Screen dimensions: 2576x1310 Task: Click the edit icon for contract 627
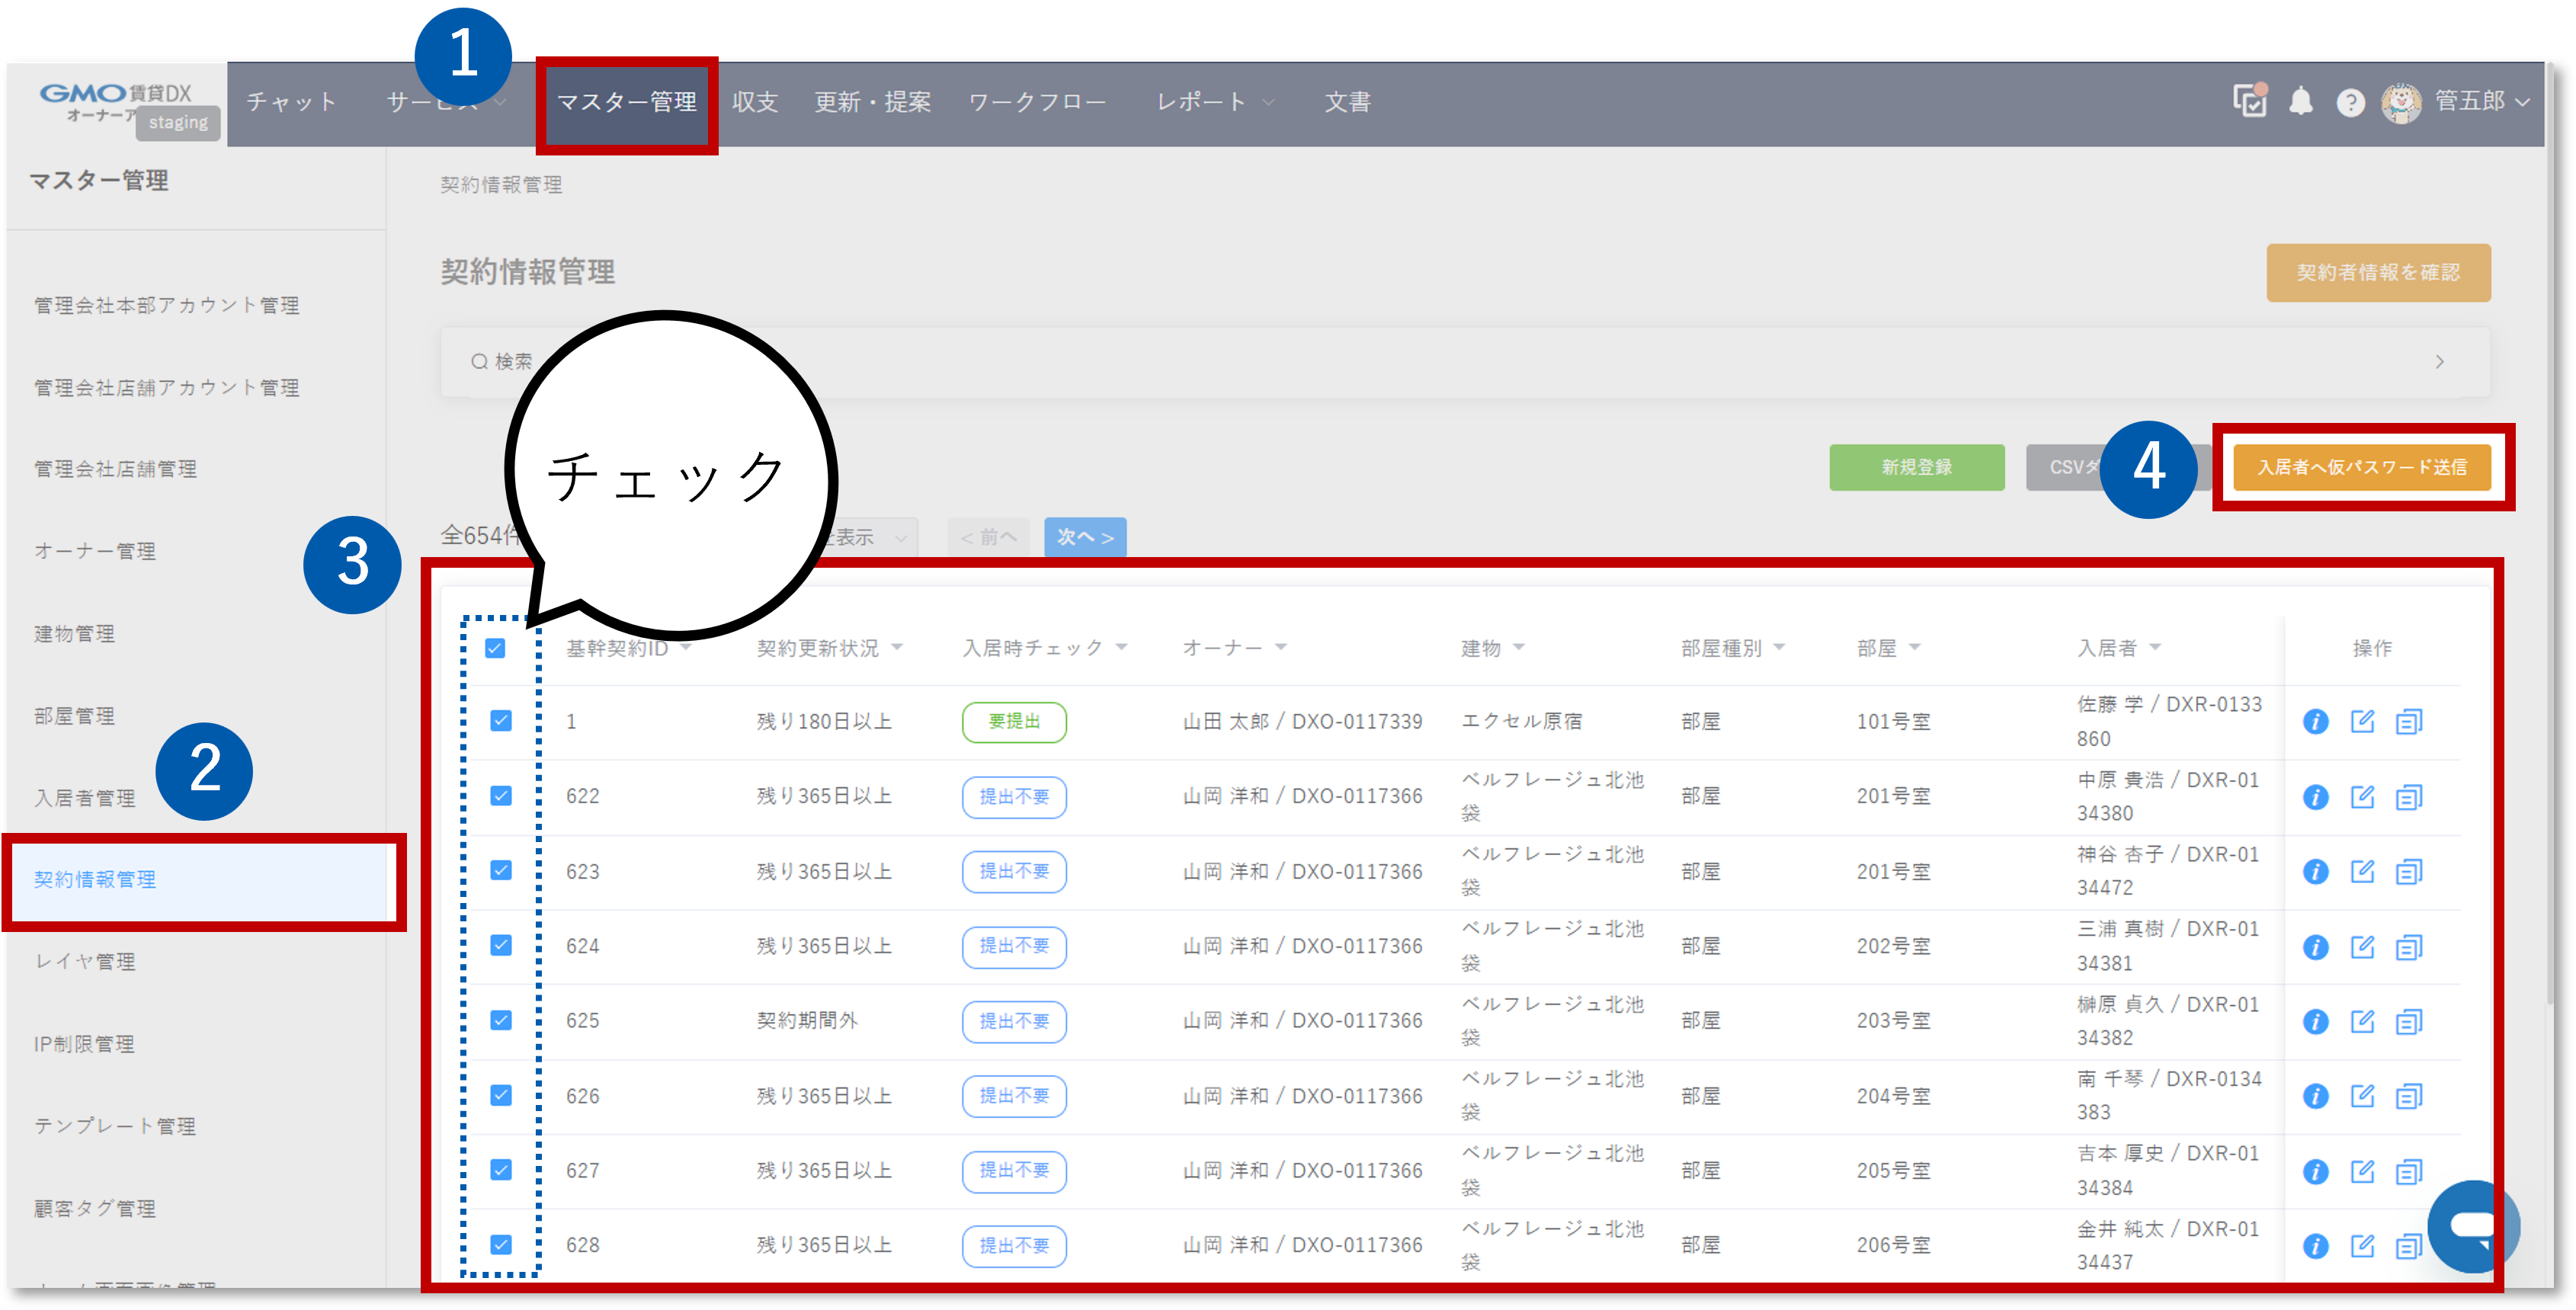click(2362, 1171)
